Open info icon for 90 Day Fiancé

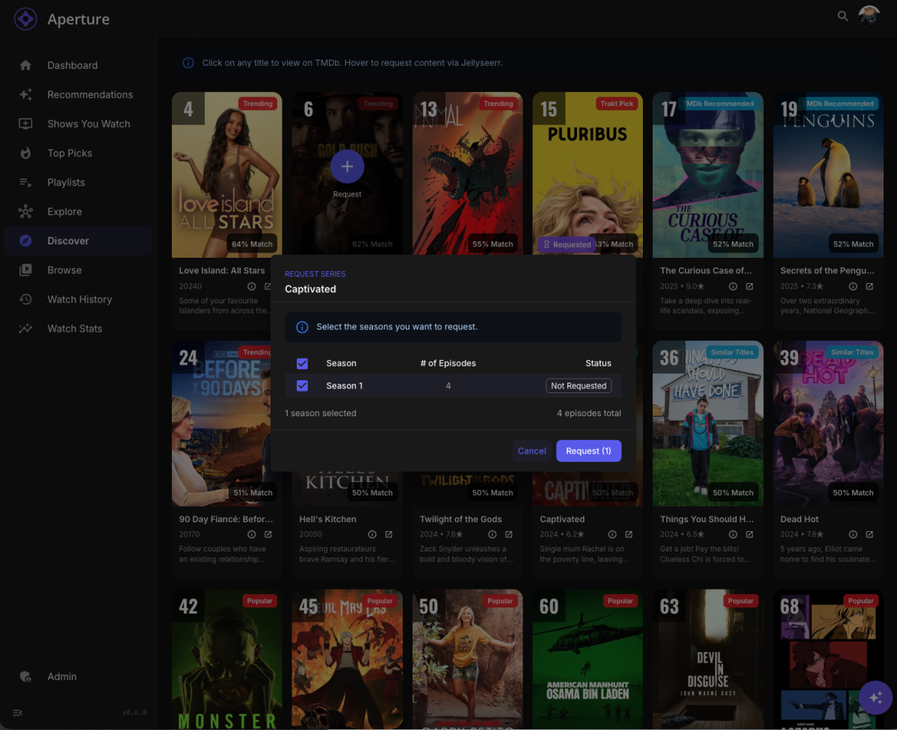pyautogui.click(x=251, y=534)
